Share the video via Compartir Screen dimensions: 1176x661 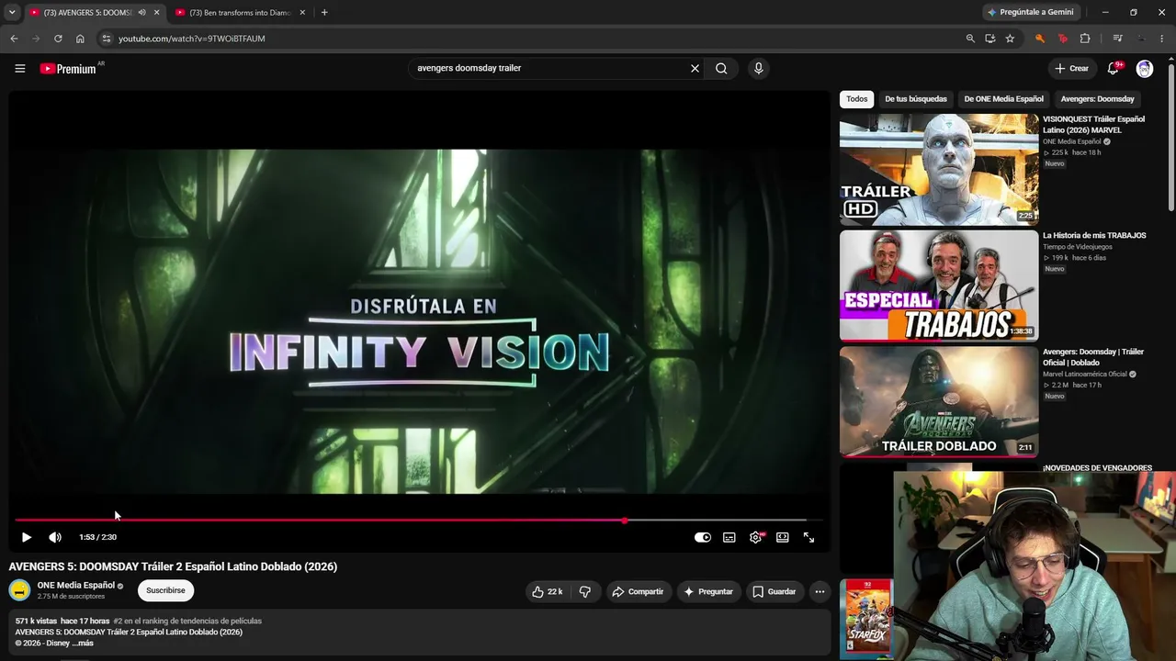(638, 591)
